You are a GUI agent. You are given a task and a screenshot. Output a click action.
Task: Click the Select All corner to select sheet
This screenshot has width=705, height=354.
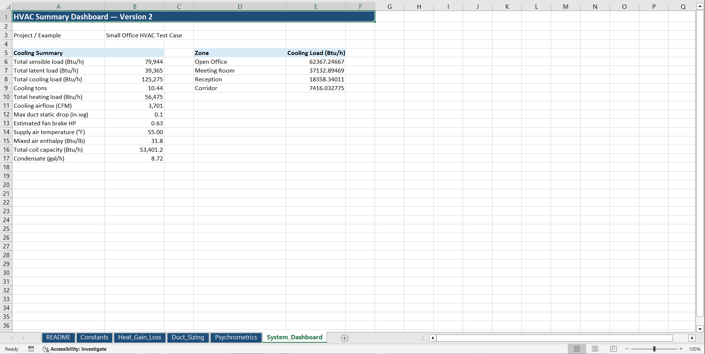pos(8,6)
